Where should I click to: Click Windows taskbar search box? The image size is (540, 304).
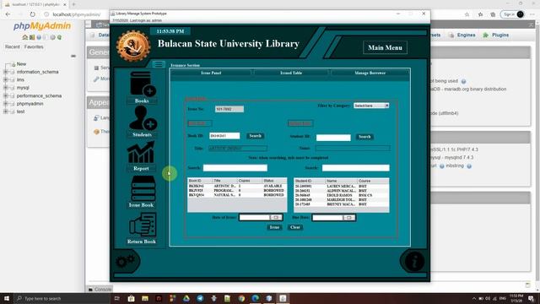coord(62,298)
